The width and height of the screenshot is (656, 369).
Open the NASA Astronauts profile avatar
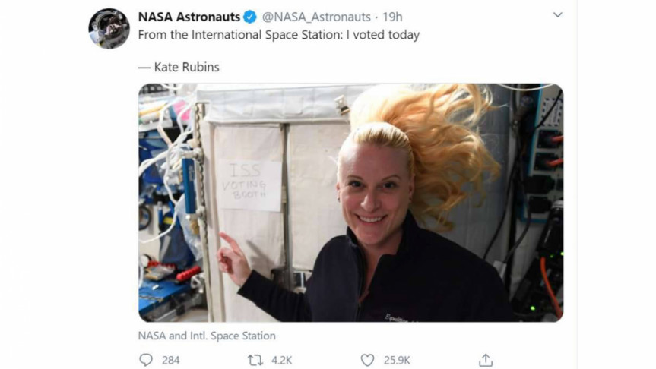tap(109, 28)
